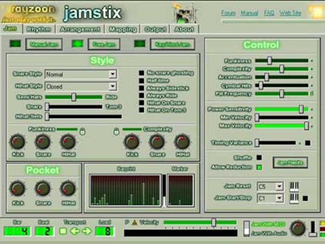
Task: Toggle the Shuffle checkbox
Action: pyautogui.click(x=259, y=157)
